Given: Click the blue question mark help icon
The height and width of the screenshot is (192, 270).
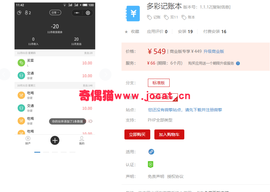Looking at the screenshot, I should 238,63.
